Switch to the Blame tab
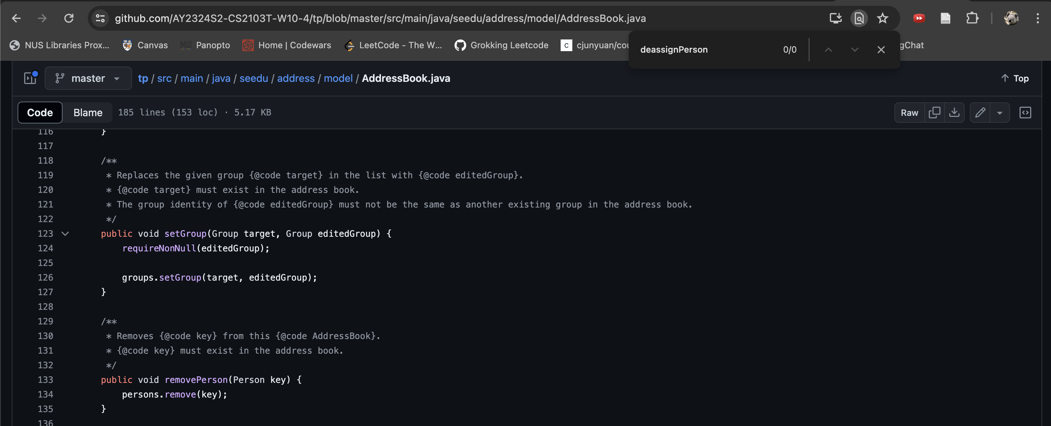Viewport: 1051px width, 426px height. (88, 113)
